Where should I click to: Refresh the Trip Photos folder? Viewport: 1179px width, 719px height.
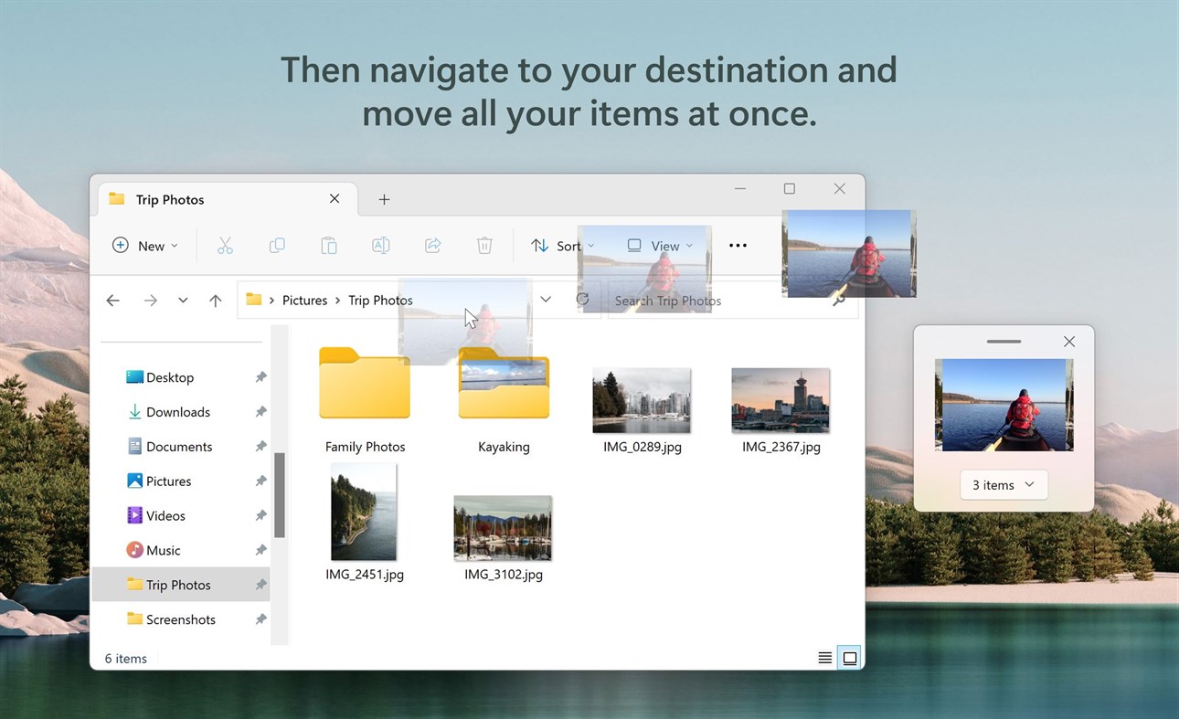[584, 300]
